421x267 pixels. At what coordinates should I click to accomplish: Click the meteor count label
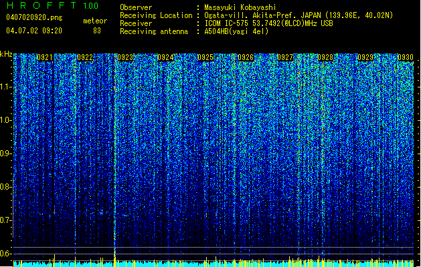point(95,21)
